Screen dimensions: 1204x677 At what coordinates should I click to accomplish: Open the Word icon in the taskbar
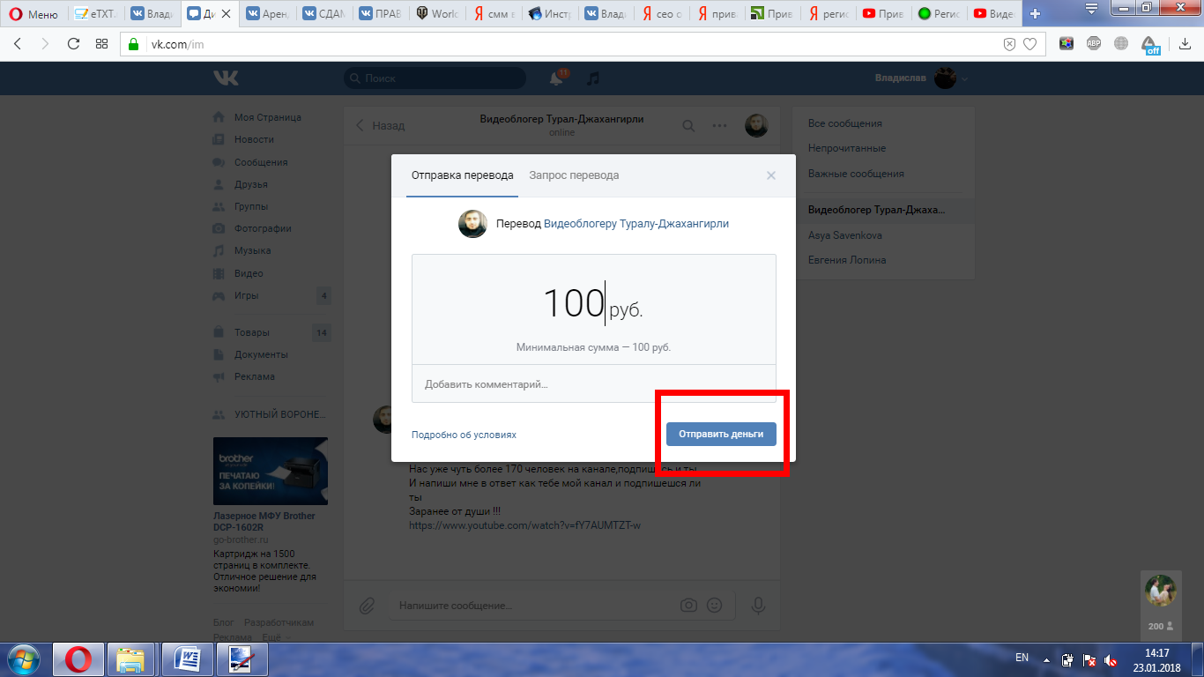pyautogui.click(x=188, y=658)
